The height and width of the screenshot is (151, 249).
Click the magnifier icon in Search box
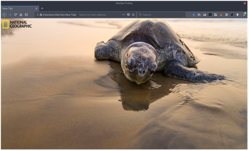pyautogui.click(x=140, y=15)
